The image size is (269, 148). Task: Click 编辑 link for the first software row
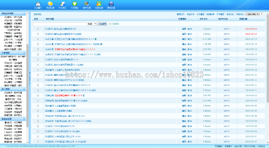[x=184, y=29]
